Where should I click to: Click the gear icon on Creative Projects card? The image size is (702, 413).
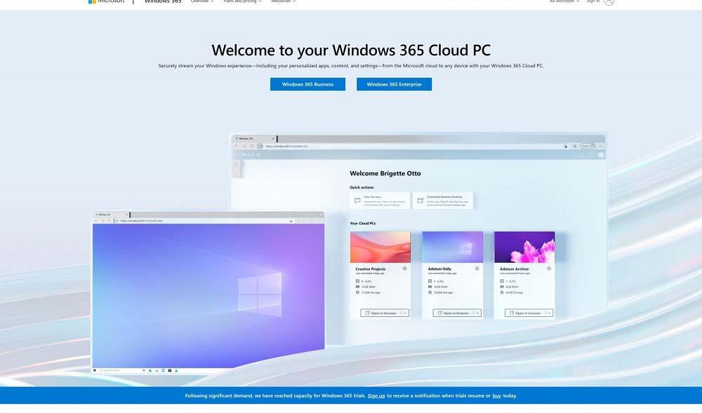tap(405, 269)
